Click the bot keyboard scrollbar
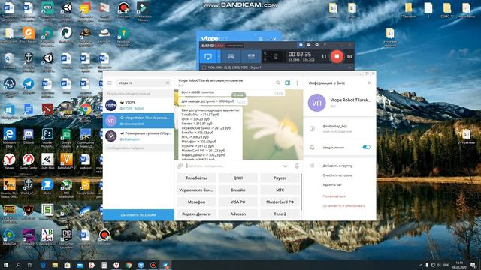 [301, 192]
